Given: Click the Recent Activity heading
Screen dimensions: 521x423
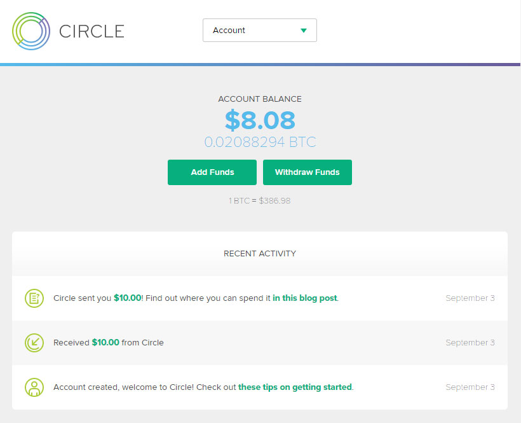Looking at the screenshot, I should 260,254.
